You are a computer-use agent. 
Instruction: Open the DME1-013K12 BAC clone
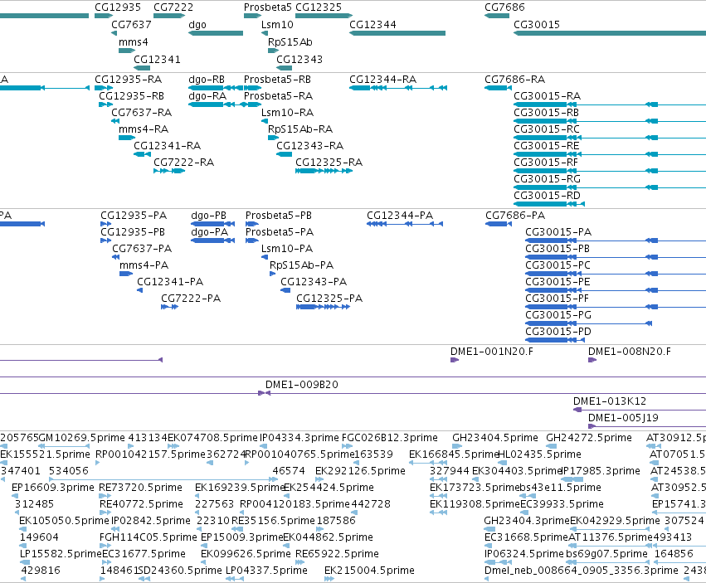640,410
